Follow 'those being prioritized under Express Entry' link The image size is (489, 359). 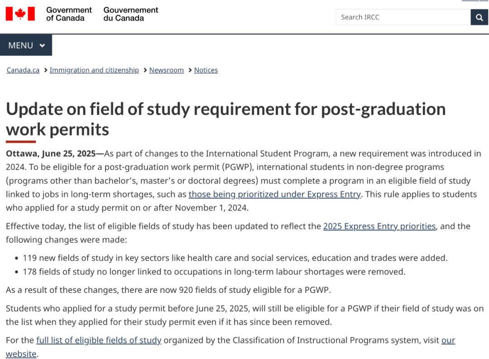coord(274,194)
